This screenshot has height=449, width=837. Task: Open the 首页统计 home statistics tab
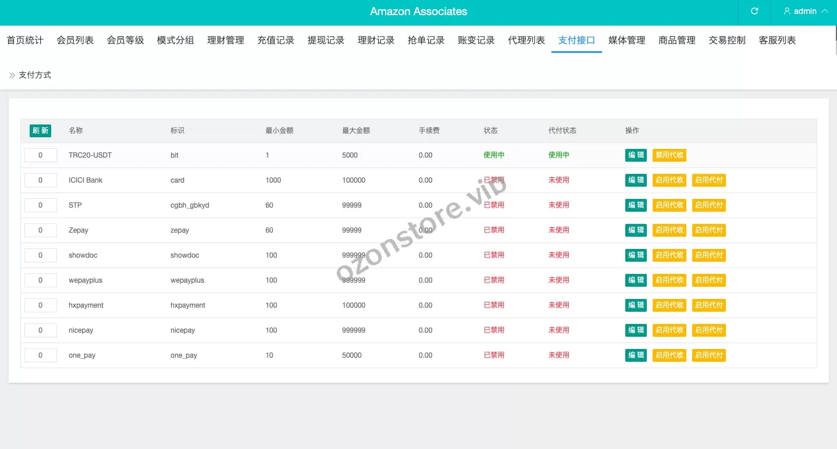coord(25,40)
